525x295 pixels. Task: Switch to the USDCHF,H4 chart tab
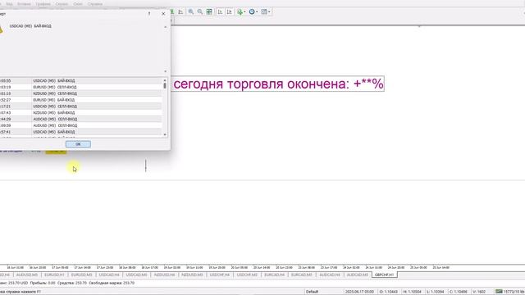(220, 275)
